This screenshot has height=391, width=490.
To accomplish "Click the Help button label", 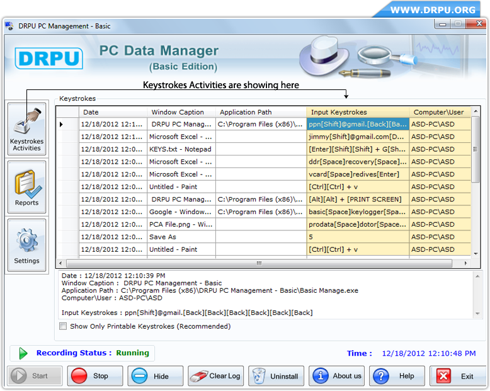I will click(x=407, y=376).
